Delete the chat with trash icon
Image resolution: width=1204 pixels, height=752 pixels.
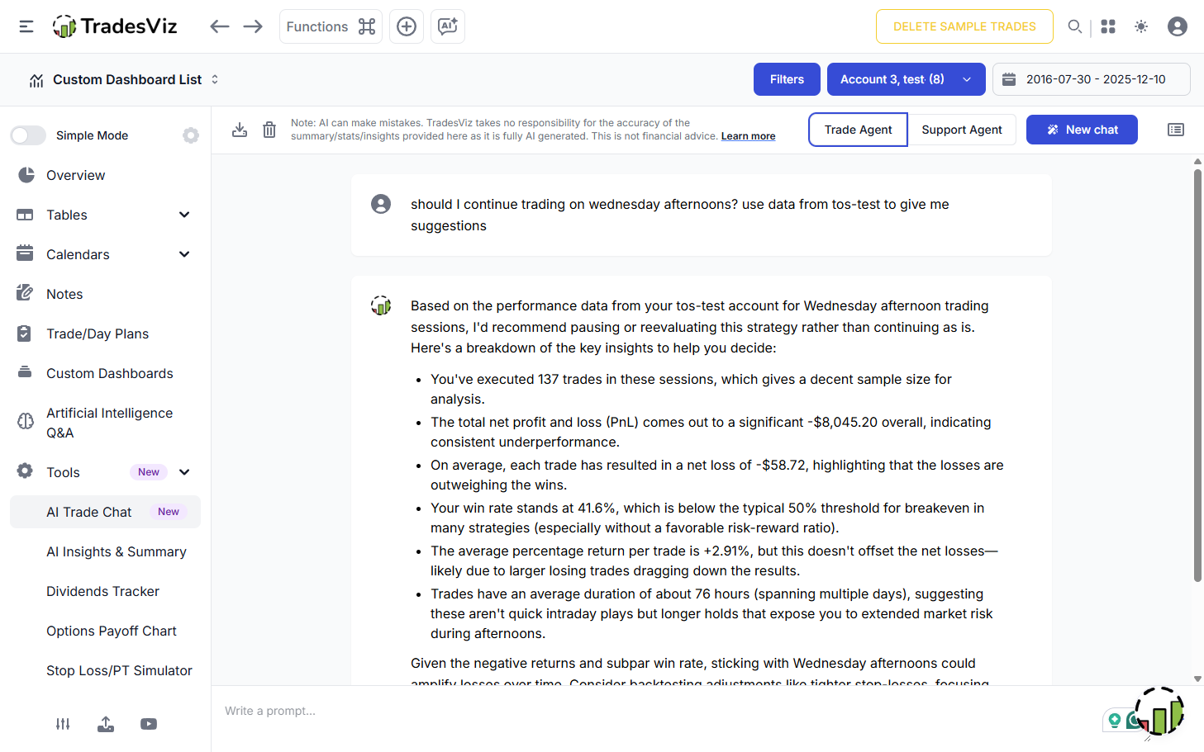269,130
